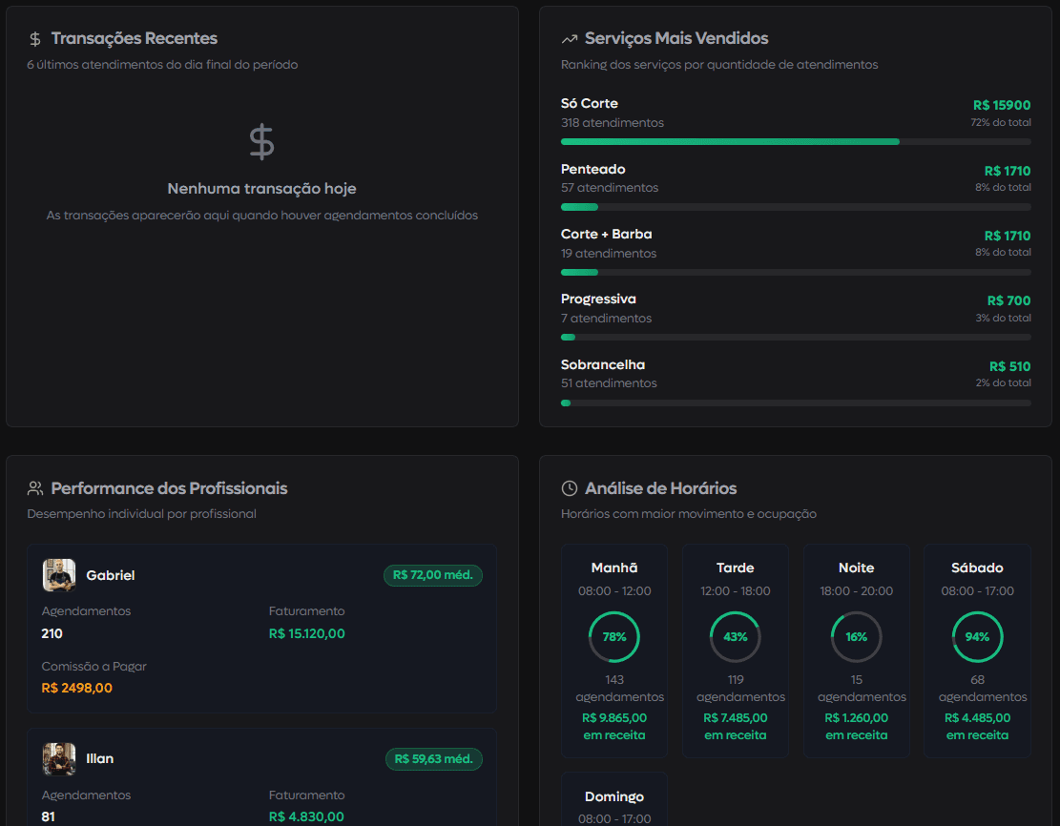Click Gabriel's 210 agendamentos value
Image resolution: width=1060 pixels, height=826 pixels.
pyautogui.click(x=52, y=633)
